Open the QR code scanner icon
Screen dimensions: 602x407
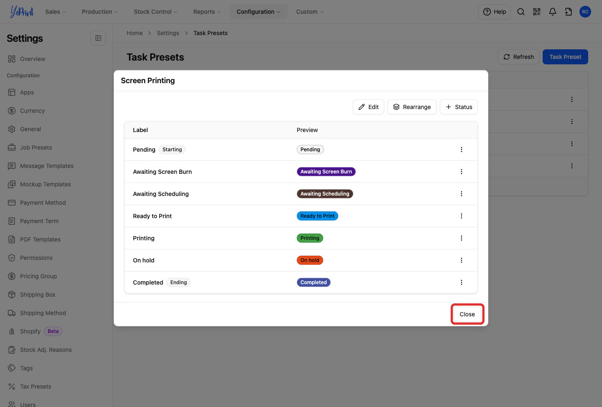click(x=537, y=12)
